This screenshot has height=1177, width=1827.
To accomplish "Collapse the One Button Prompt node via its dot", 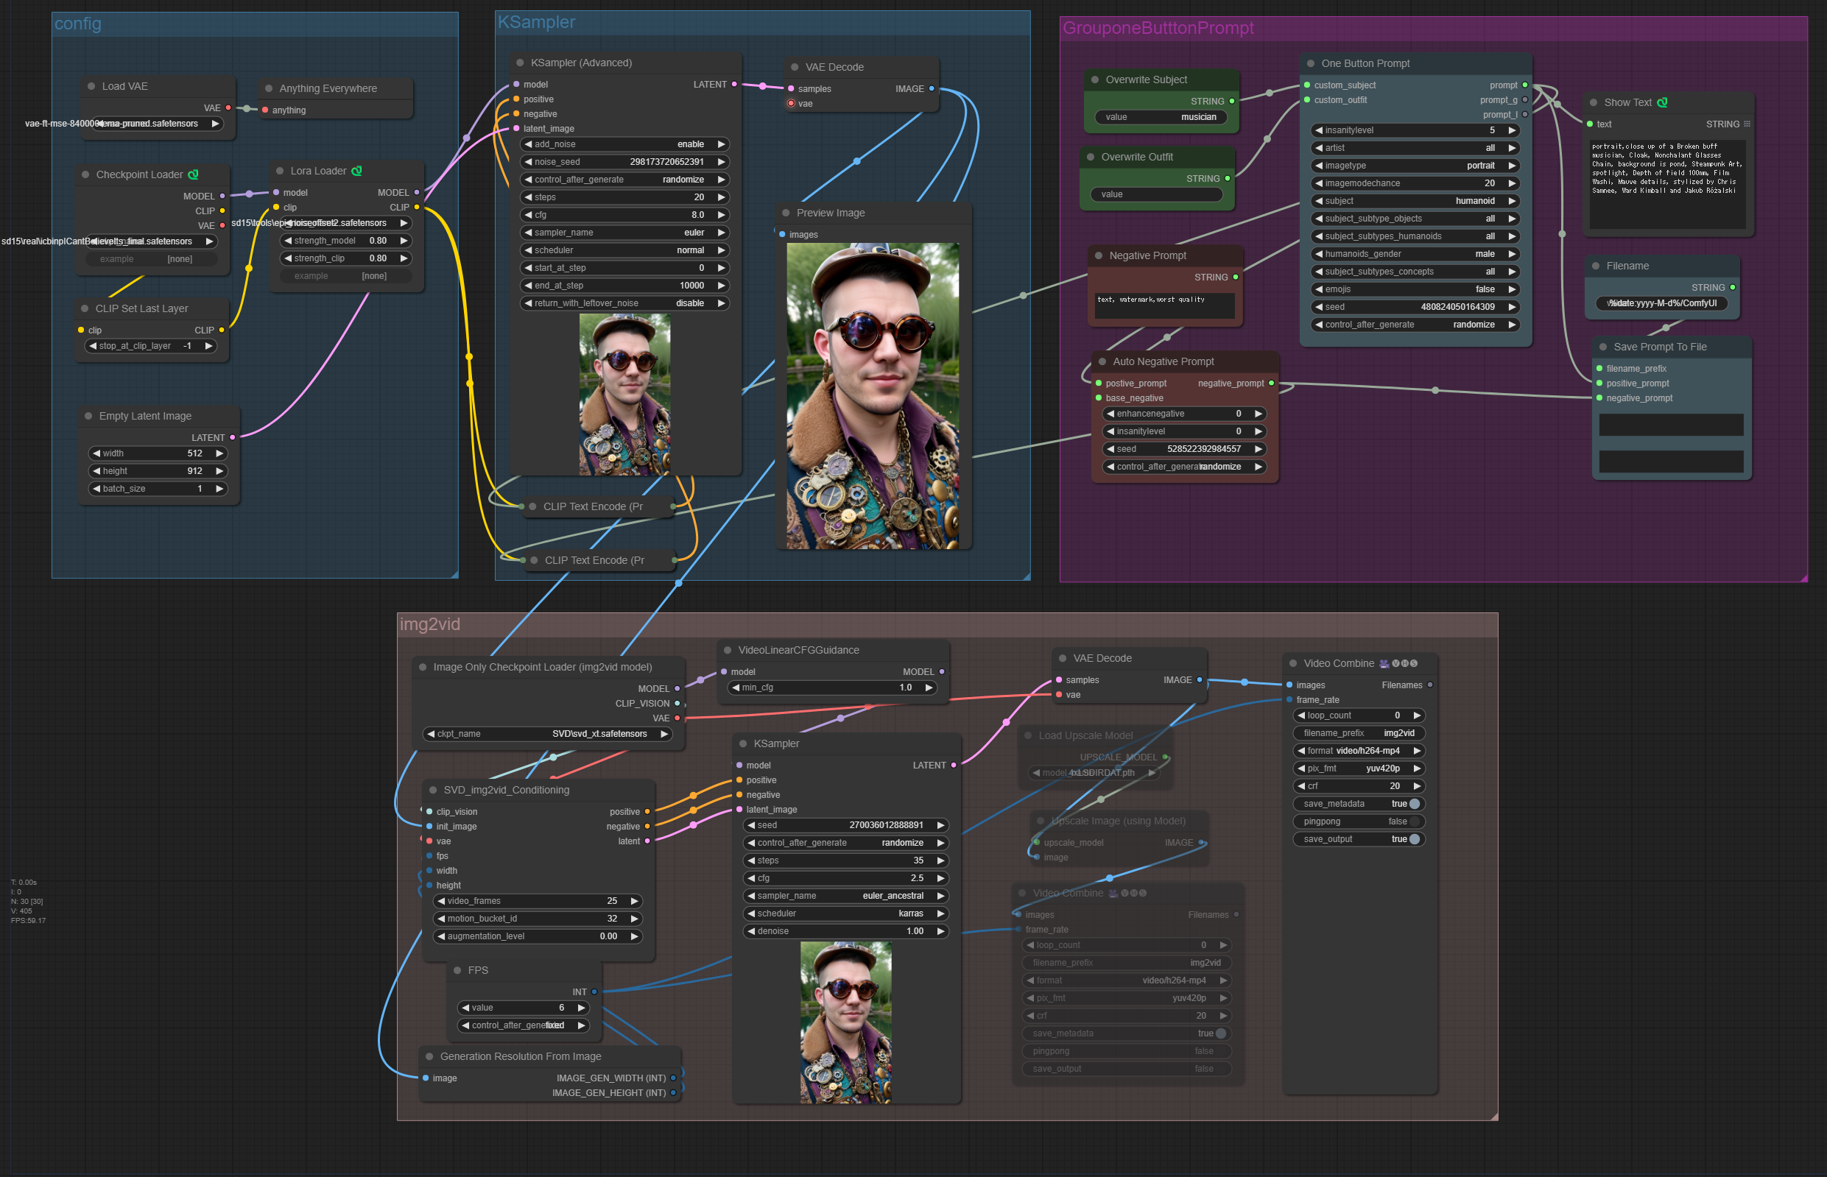I will (1310, 63).
